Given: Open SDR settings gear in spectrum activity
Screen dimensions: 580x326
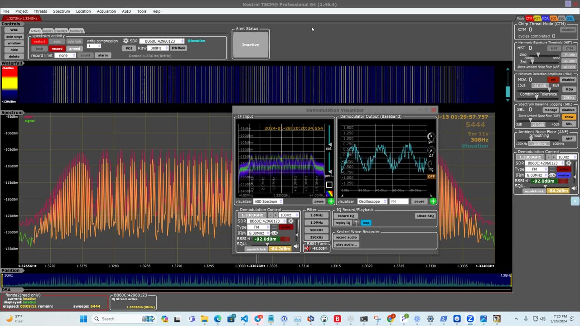Looking at the screenshot, I should [x=126, y=41].
